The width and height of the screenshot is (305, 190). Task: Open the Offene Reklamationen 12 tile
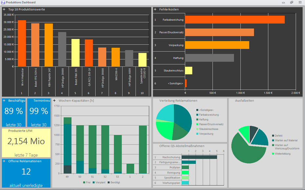tap(26, 173)
